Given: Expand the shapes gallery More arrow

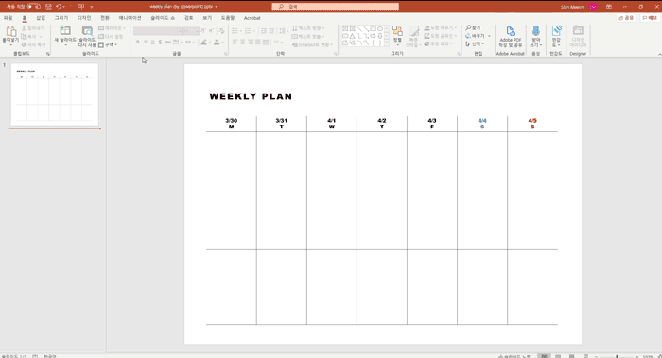Looking at the screenshot, I should [386, 43].
